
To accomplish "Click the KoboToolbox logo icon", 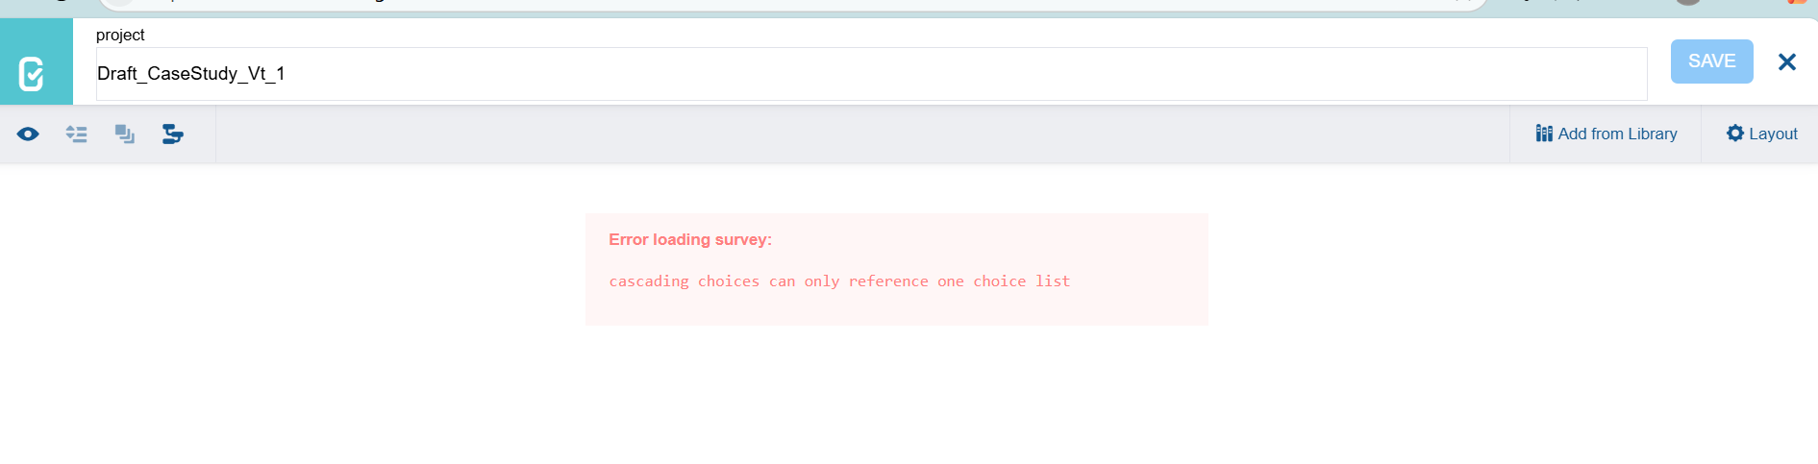I will [x=32, y=73].
